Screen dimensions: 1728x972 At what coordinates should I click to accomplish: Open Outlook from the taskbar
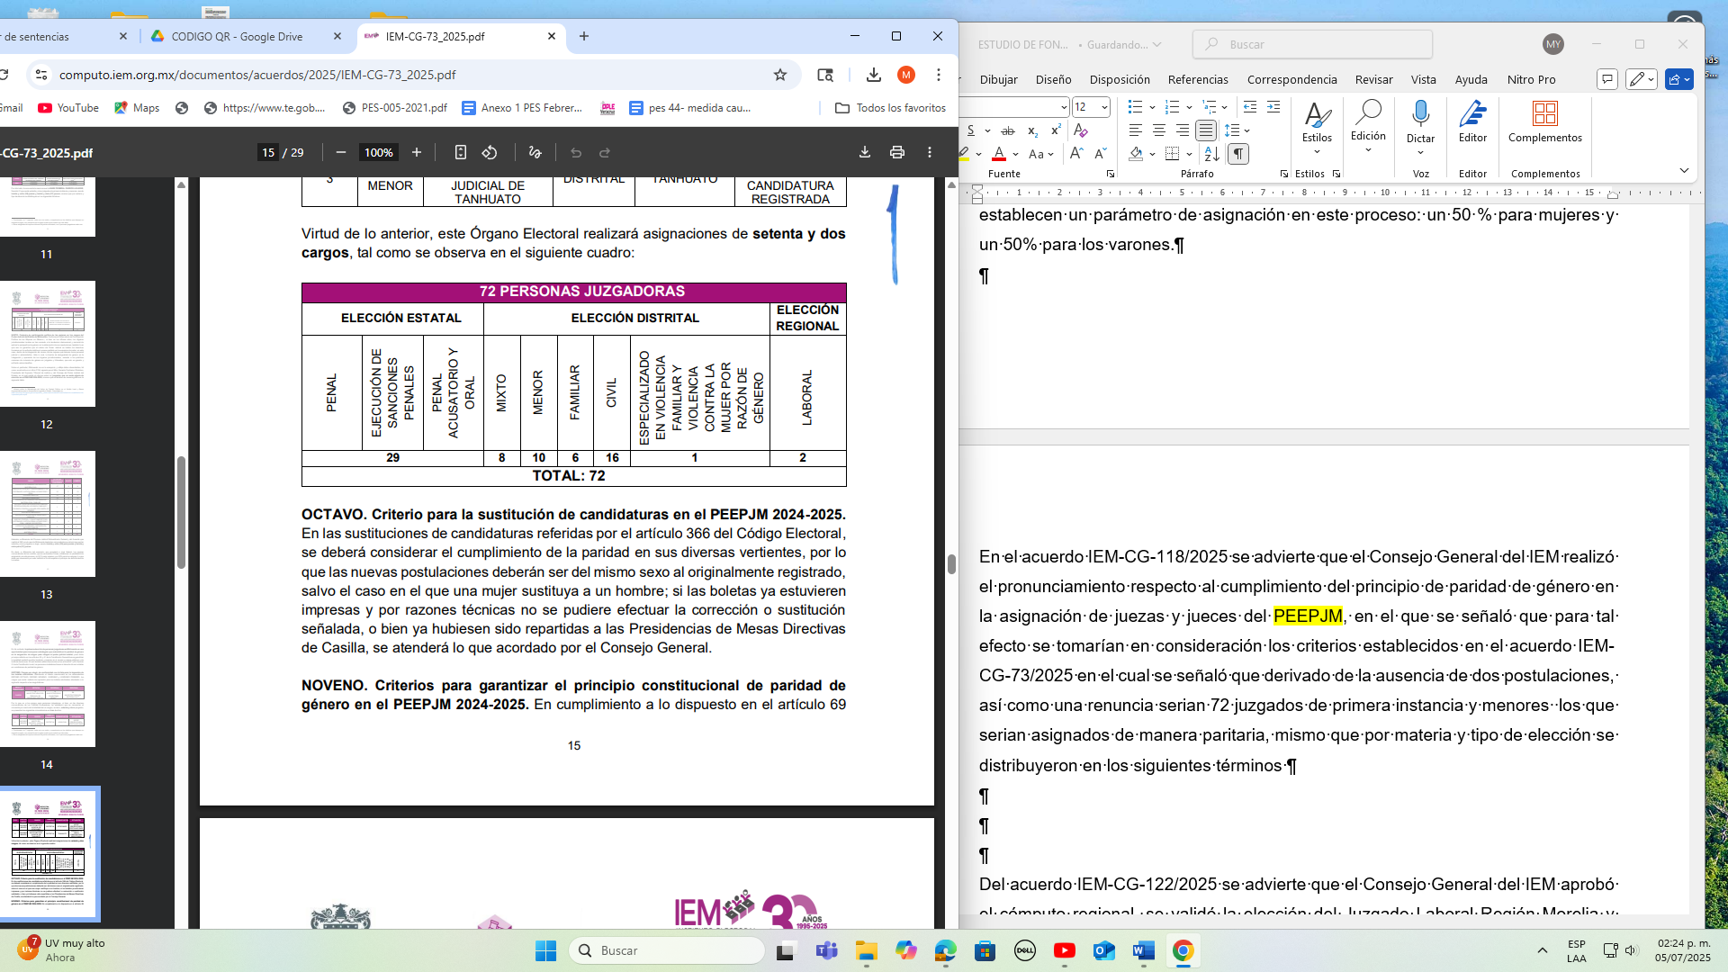click(1104, 950)
